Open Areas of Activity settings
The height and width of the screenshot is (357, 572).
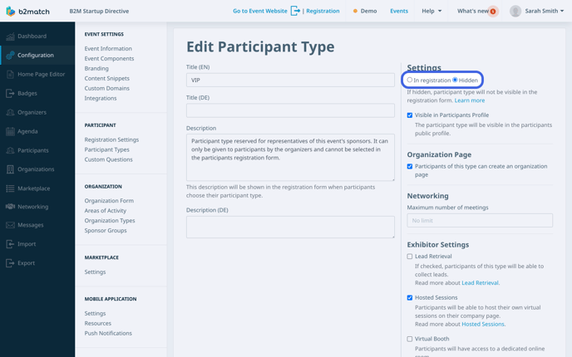105,211
